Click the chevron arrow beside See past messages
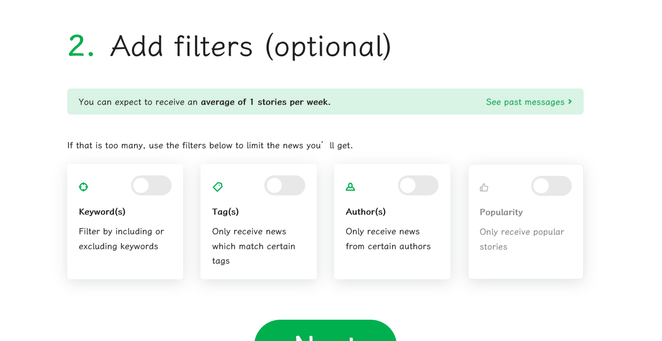This screenshot has height=341, width=662. click(x=570, y=102)
